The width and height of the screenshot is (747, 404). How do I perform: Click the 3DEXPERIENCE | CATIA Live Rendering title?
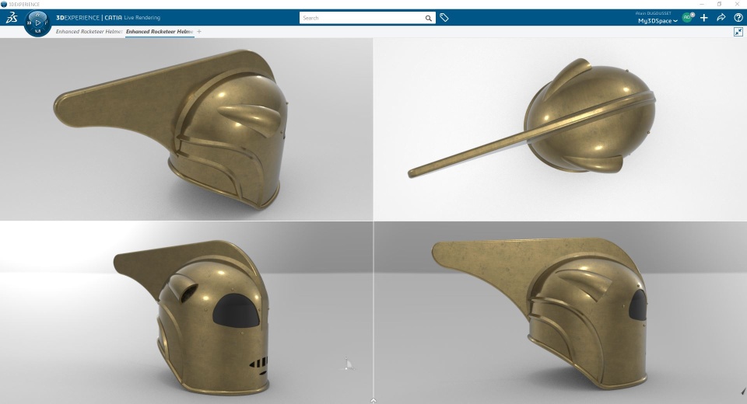point(108,18)
